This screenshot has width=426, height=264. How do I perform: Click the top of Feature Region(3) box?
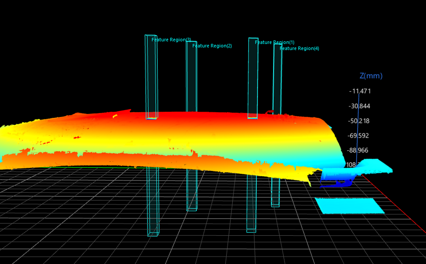pos(150,36)
